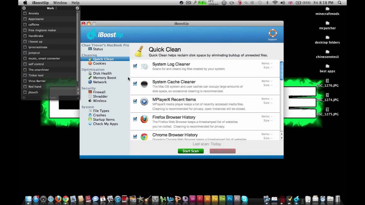Image resolution: width=365 pixels, height=205 pixels.
Task: Open Cookies in the Cleaning section
Action: click(x=100, y=63)
